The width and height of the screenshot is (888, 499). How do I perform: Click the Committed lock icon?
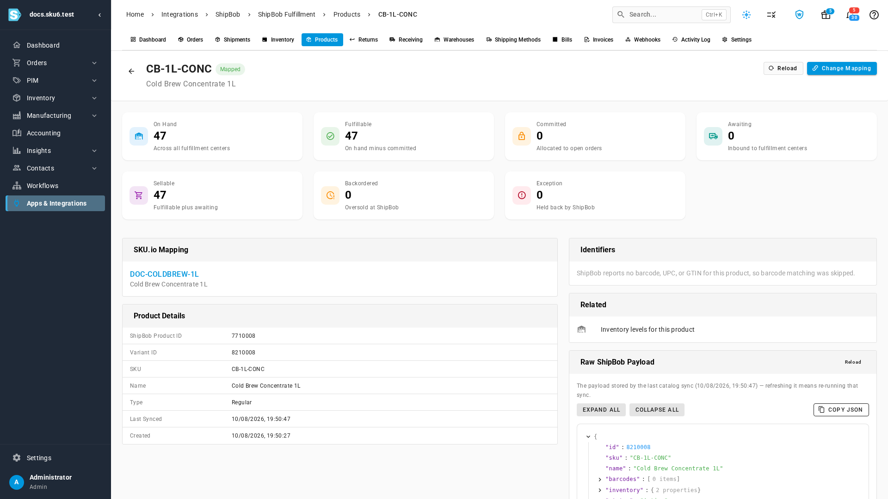tap(522, 136)
